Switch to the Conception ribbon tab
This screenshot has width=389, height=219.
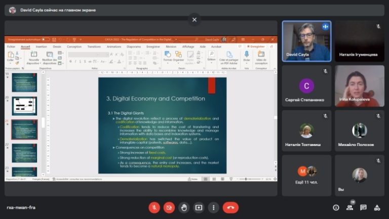coord(74,47)
